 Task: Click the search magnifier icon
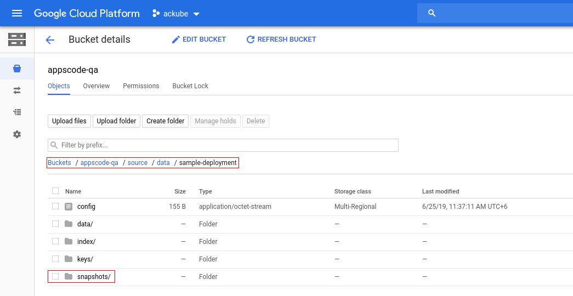coord(432,13)
